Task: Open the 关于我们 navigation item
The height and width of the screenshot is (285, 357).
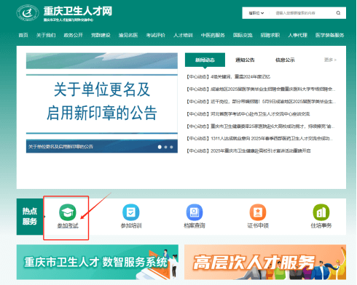Action: click(x=46, y=35)
